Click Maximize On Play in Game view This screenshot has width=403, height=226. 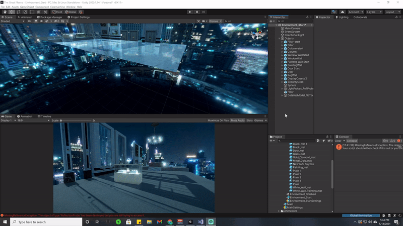(x=218, y=121)
